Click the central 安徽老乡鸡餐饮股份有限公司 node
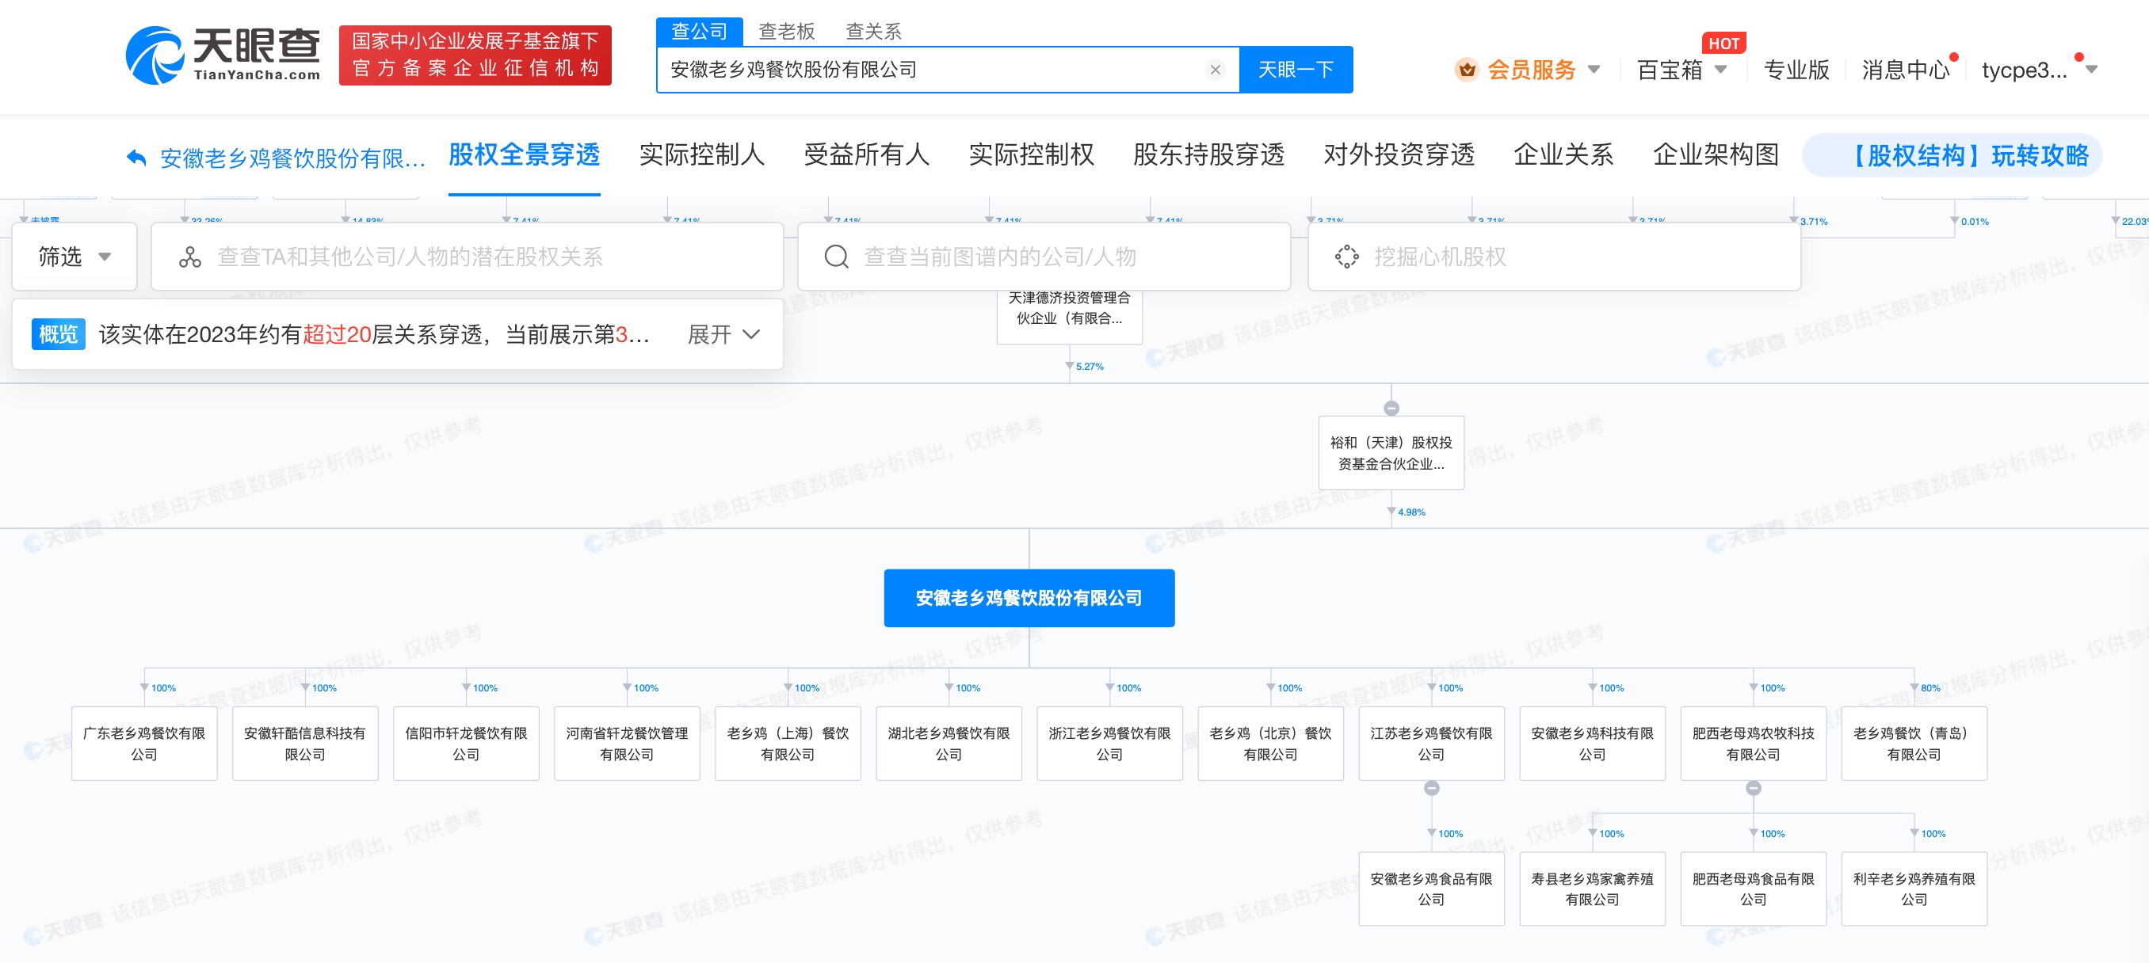 click(x=1029, y=598)
